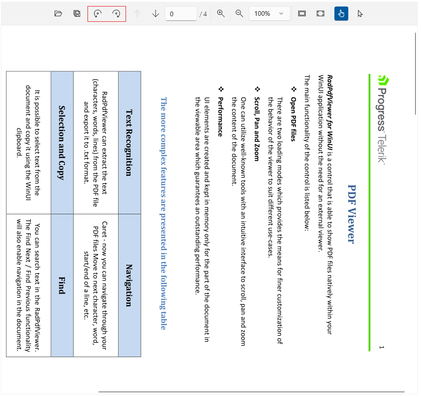The width and height of the screenshot is (421, 397).
Task: Zoom in with magnifier plus icon
Action: 221,13
